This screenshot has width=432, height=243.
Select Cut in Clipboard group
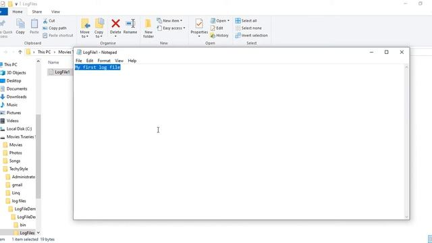49,21
